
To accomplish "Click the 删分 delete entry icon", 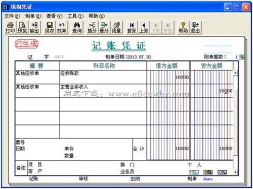I will (104, 28).
